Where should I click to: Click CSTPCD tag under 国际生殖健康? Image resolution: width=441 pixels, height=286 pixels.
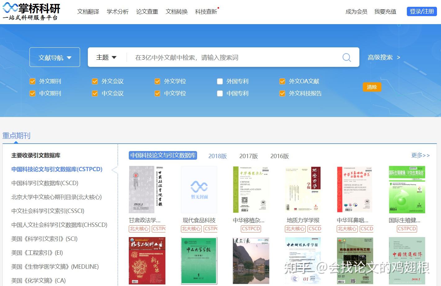[x=407, y=229]
